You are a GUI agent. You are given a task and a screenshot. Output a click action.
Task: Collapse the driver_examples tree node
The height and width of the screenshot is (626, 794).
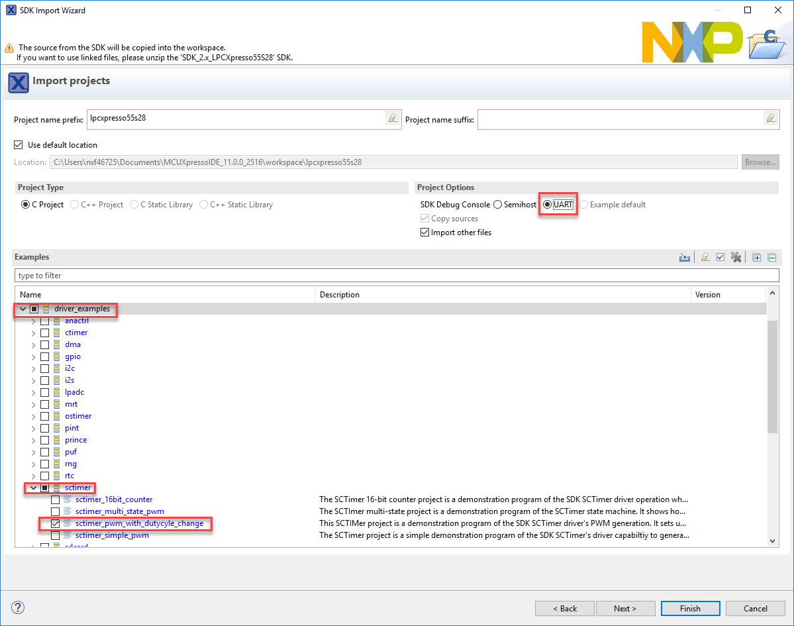coord(23,309)
